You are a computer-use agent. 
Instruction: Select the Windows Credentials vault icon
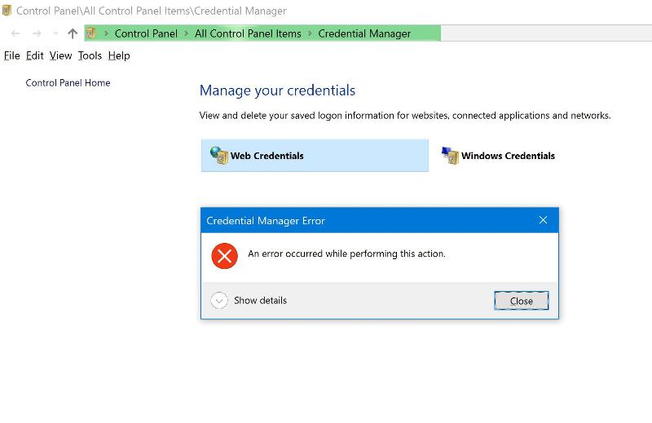[x=450, y=155]
